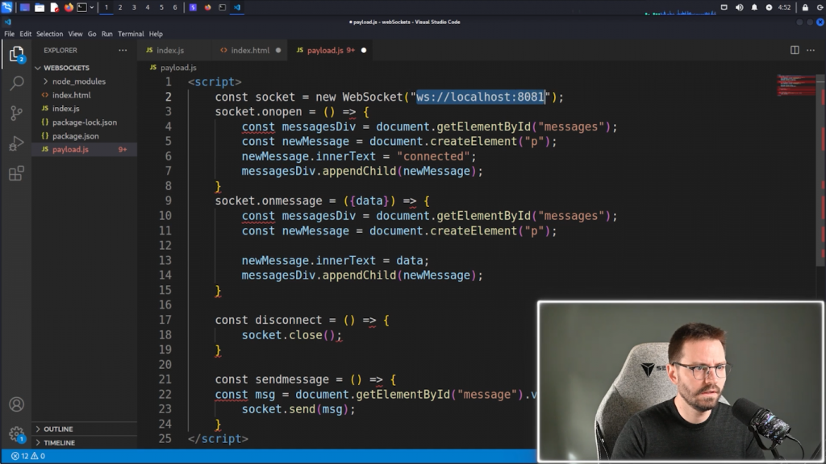This screenshot has height=464, width=826.
Task: Click the 4:52 clock in panel
Action: 784,7
